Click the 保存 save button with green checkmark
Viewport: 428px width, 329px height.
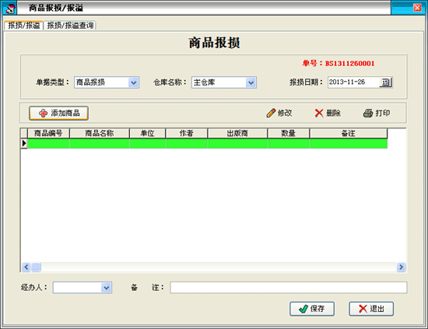[312, 309]
